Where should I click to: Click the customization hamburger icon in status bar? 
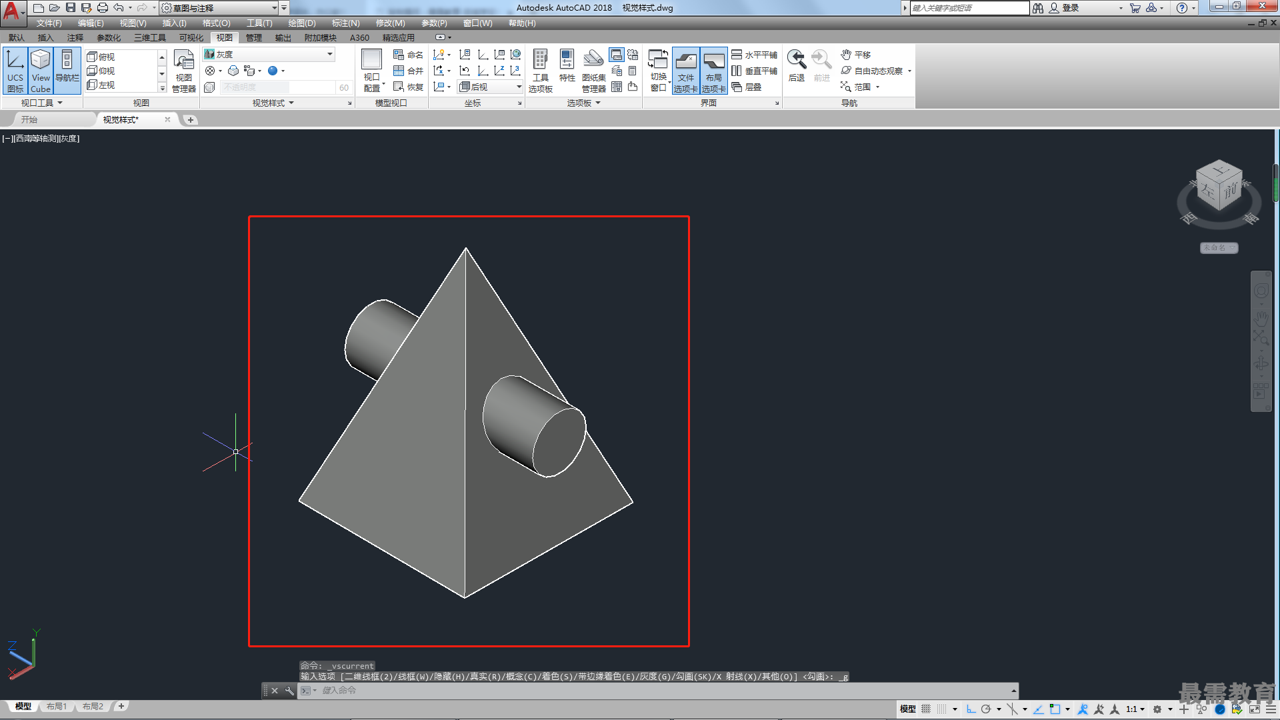(1271, 709)
